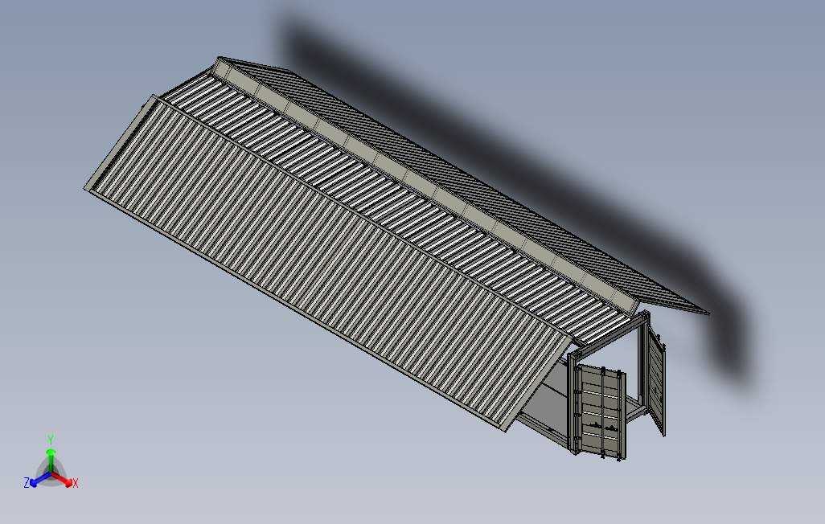This screenshot has height=524, width=825.
Task: Click the green Y axis arrow on triad
Action: pyautogui.click(x=51, y=461)
